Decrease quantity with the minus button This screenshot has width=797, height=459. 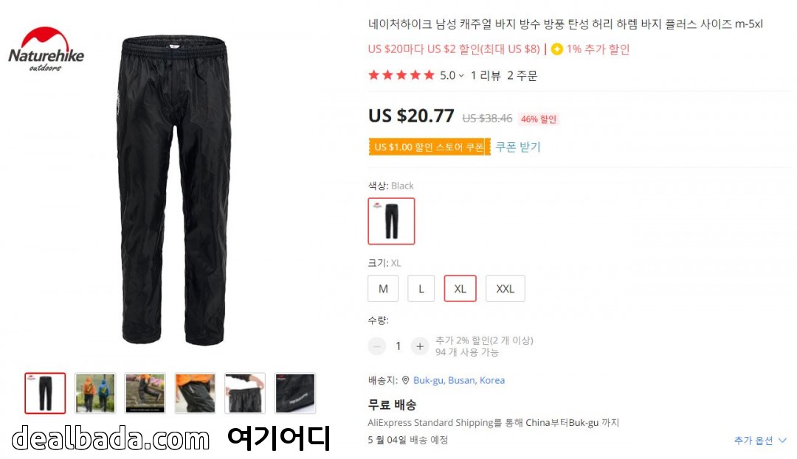(x=377, y=346)
